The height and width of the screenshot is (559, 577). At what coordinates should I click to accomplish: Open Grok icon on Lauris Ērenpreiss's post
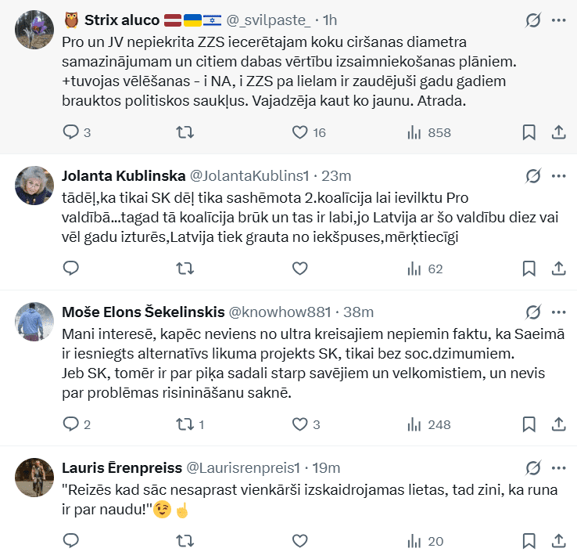533,468
